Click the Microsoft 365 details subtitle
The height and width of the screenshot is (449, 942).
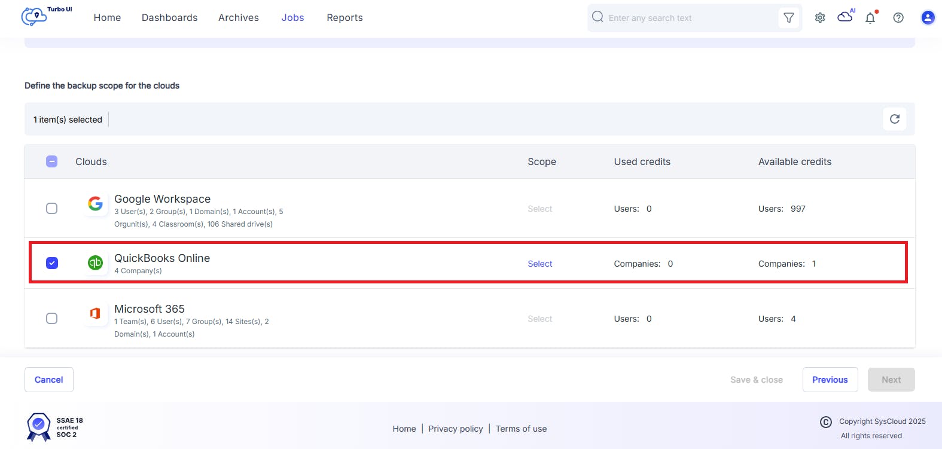(191, 328)
